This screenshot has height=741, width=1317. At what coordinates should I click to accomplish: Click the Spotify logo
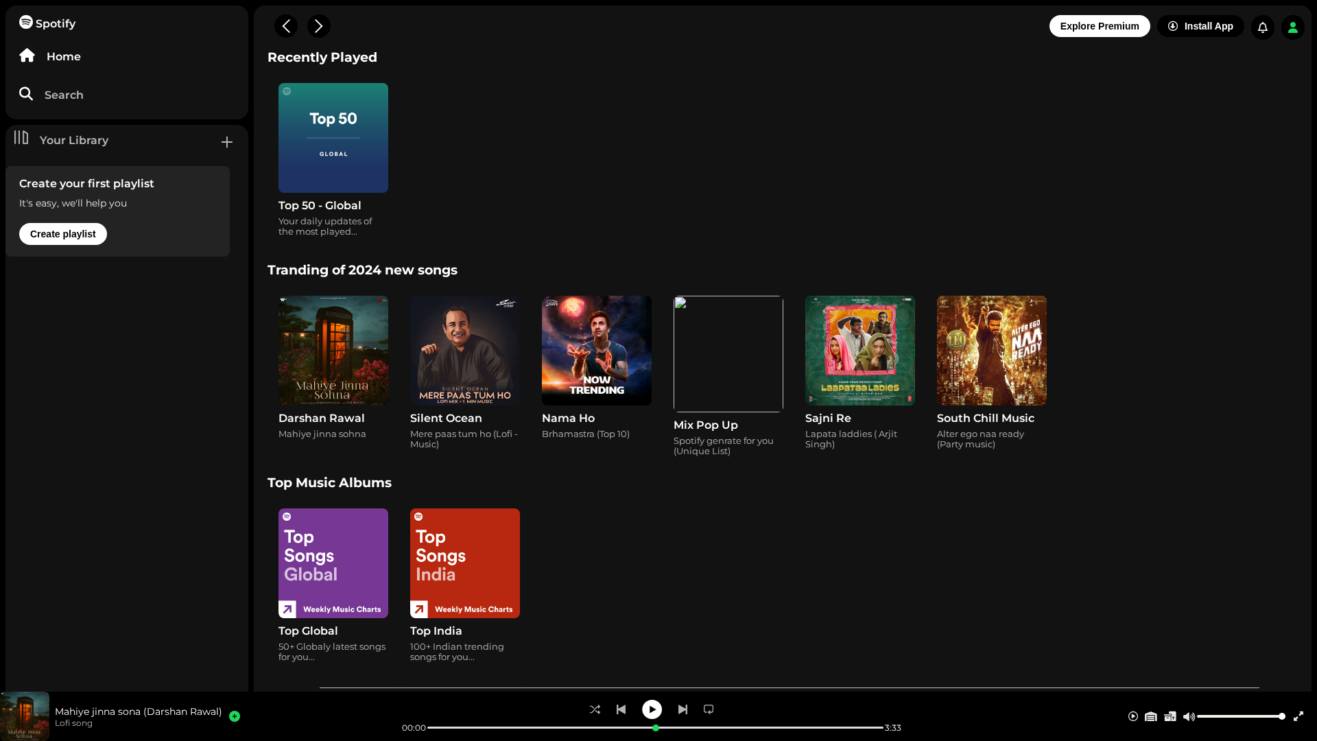47,23
